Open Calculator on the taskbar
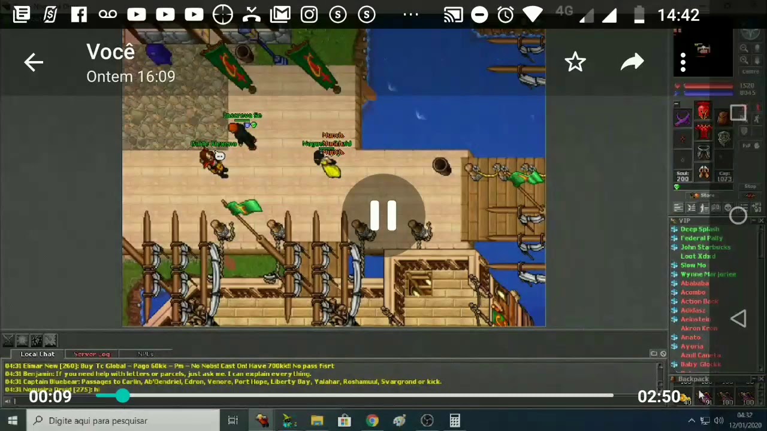The height and width of the screenshot is (431, 767). (x=455, y=421)
